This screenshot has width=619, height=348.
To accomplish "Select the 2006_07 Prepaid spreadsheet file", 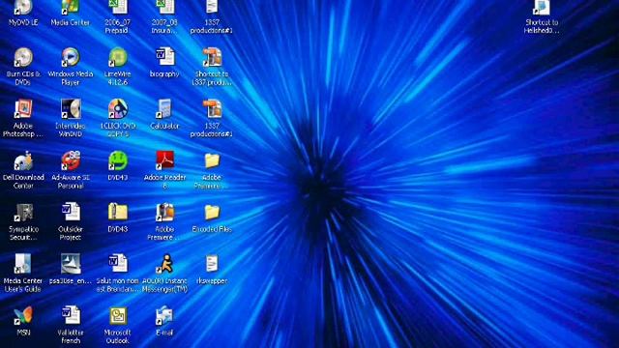I will coord(118,7).
